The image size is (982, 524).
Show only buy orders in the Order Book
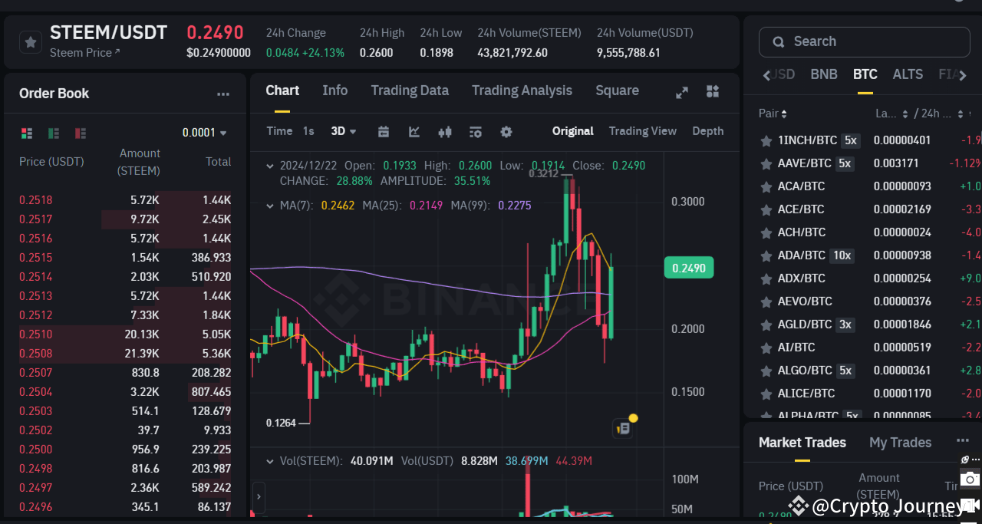pyautogui.click(x=53, y=133)
